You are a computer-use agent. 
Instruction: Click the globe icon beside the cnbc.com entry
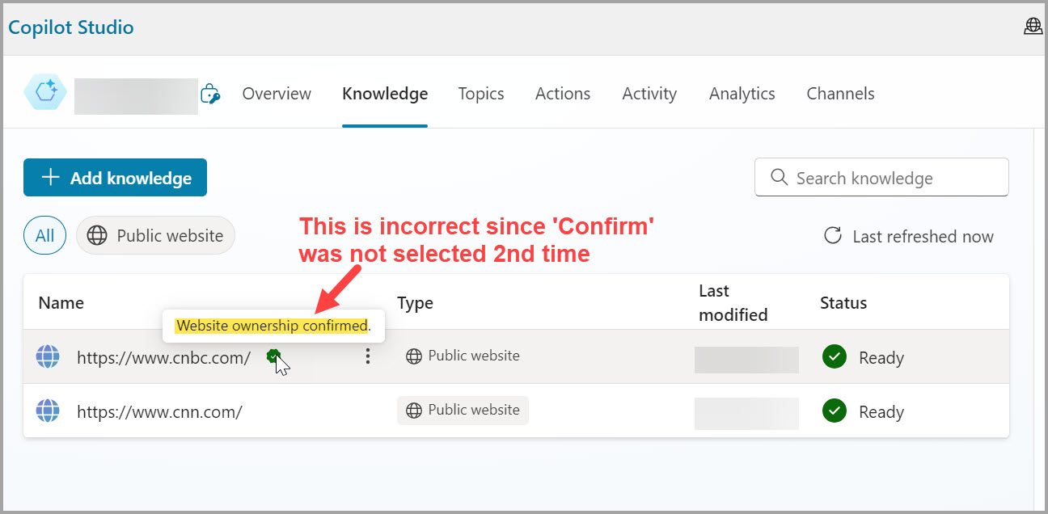point(48,356)
